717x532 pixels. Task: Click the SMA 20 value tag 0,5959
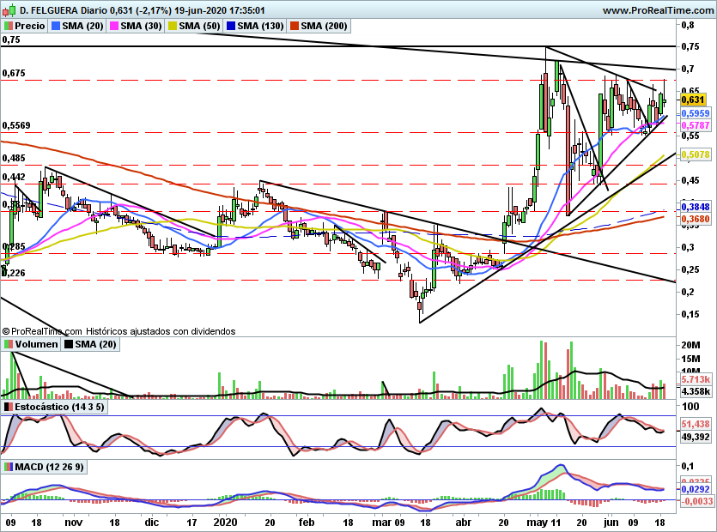coord(696,113)
